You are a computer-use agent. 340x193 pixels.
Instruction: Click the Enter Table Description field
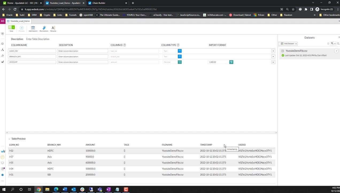pos(38,39)
